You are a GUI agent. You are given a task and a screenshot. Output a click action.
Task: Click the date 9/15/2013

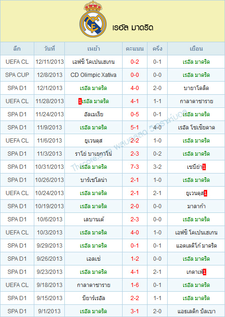tap(49, 298)
